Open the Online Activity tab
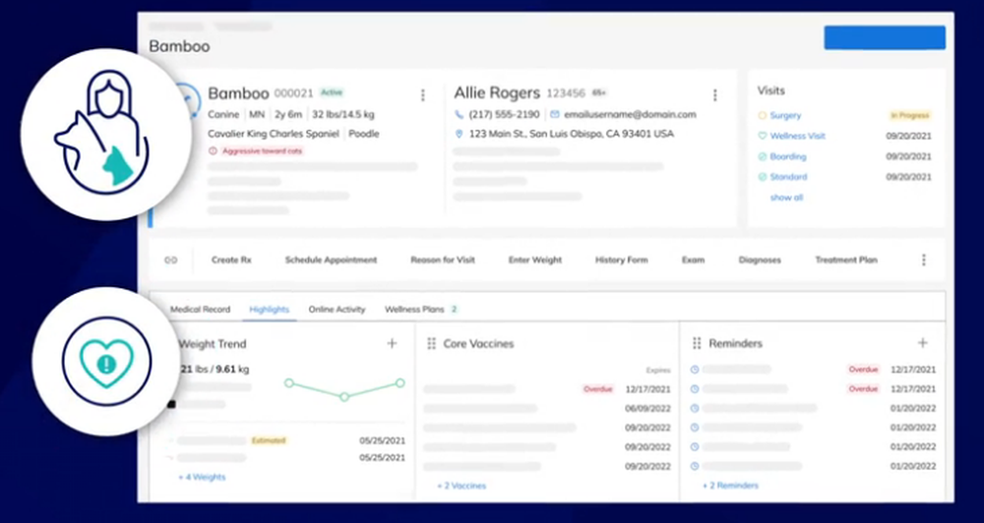 [337, 309]
